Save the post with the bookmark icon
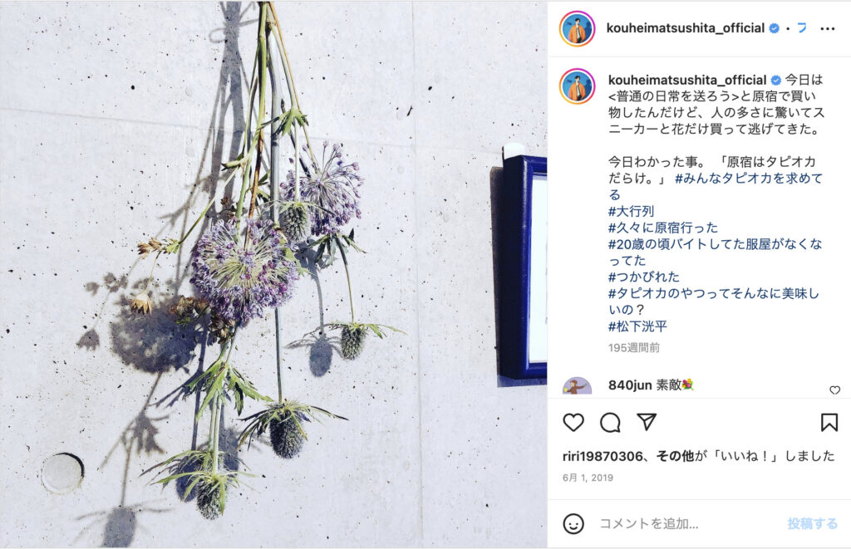This screenshot has height=549, width=851. (x=829, y=422)
